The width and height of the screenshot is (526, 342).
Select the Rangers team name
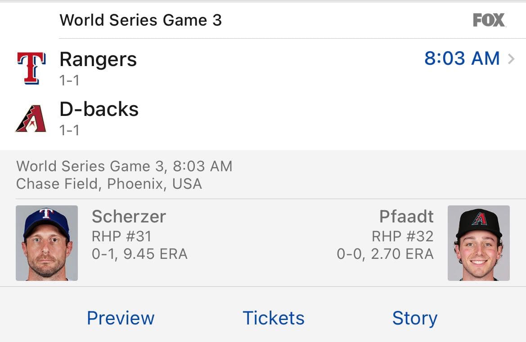[98, 59]
